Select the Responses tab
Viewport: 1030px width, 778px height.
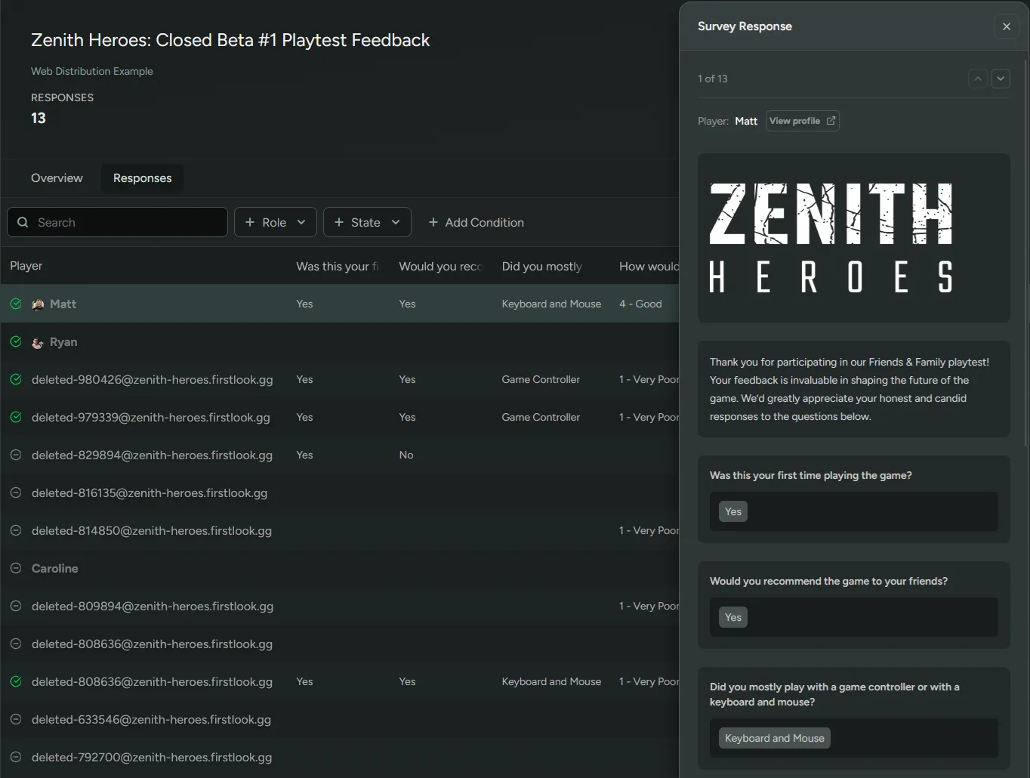pyautogui.click(x=143, y=178)
